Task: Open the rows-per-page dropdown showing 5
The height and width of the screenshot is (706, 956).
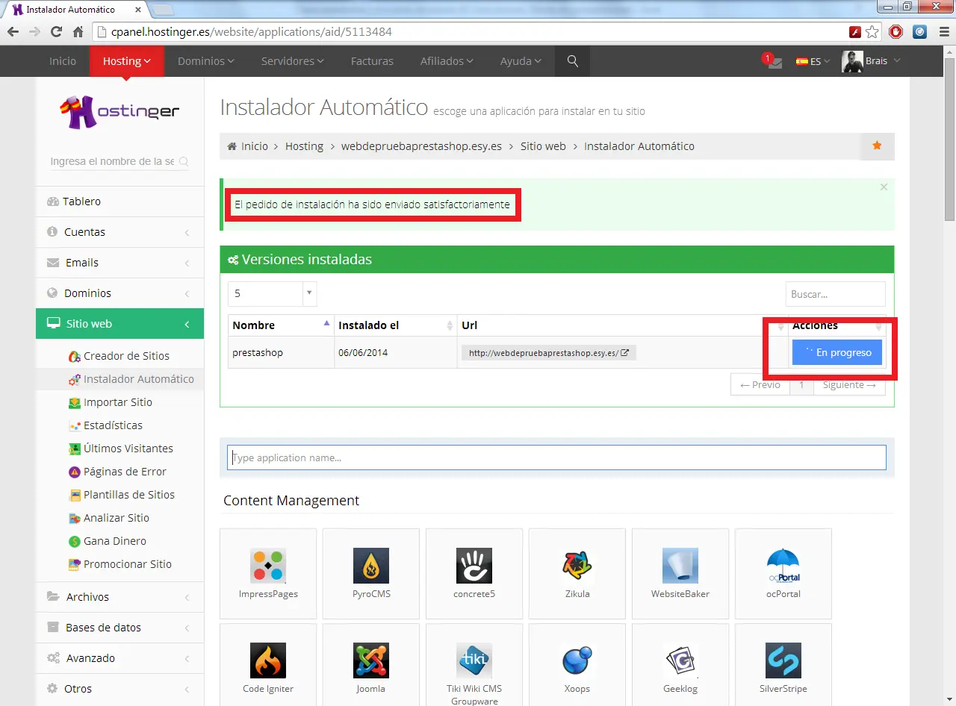Action: click(x=272, y=293)
